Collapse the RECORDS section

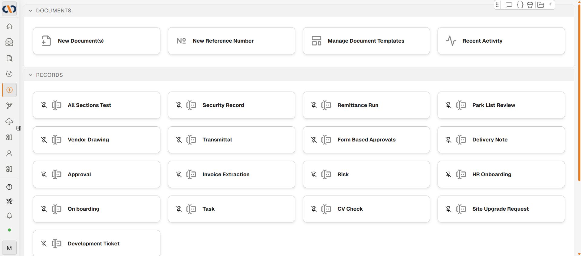(31, 75)
